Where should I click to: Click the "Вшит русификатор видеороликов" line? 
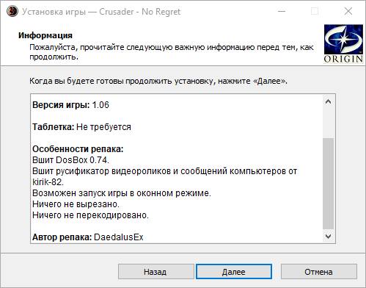coord(164,171)
